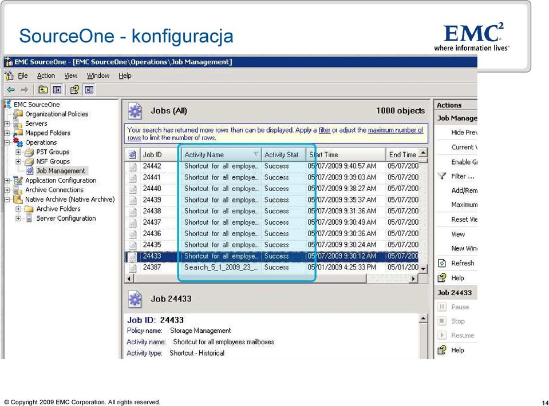The image size is (549, 406).
Task: Click the Refresh icon in Actions pane
Action: pos(442,263)
